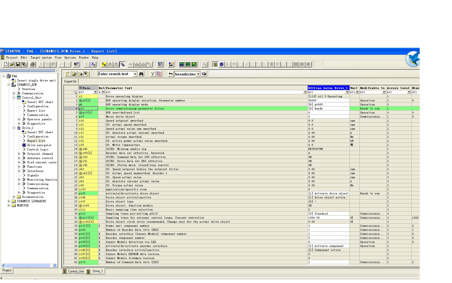Open the Target system menu
The width and height of the screenshot is (452, 283).
(x=41, y=57)
